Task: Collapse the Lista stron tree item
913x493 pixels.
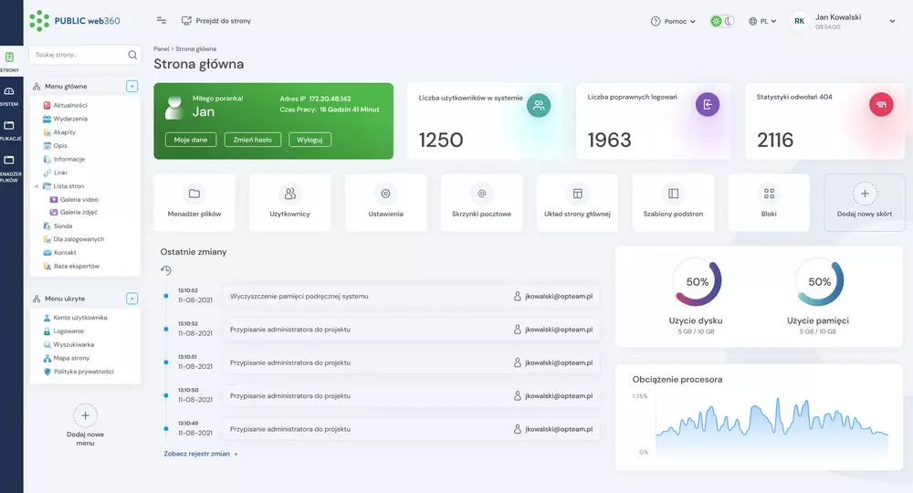Action: tap(37, 185)
